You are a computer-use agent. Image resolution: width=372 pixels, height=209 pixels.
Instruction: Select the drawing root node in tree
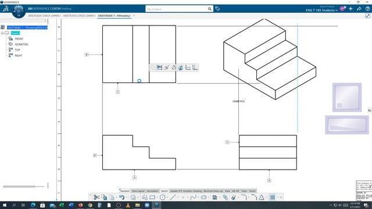pyautogui.click(x=27, y=27)
